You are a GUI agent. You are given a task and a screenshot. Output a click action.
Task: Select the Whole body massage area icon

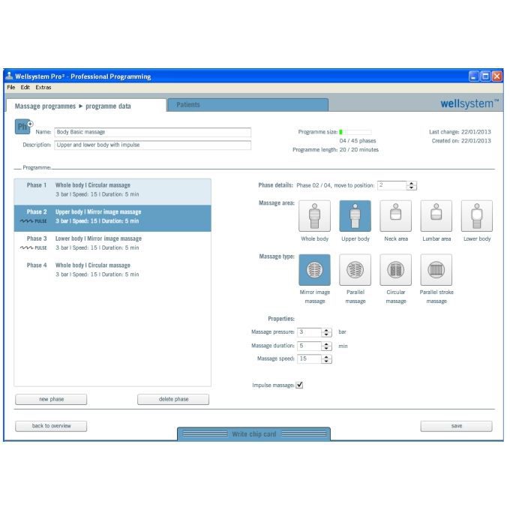click(x=314, y=216)
